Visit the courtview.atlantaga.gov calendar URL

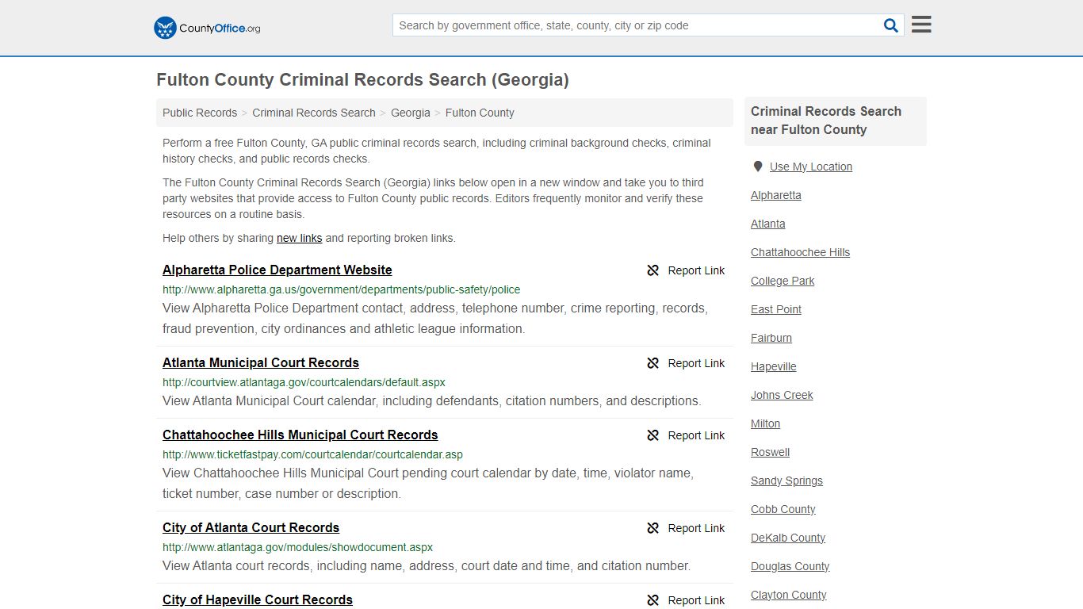304,382
